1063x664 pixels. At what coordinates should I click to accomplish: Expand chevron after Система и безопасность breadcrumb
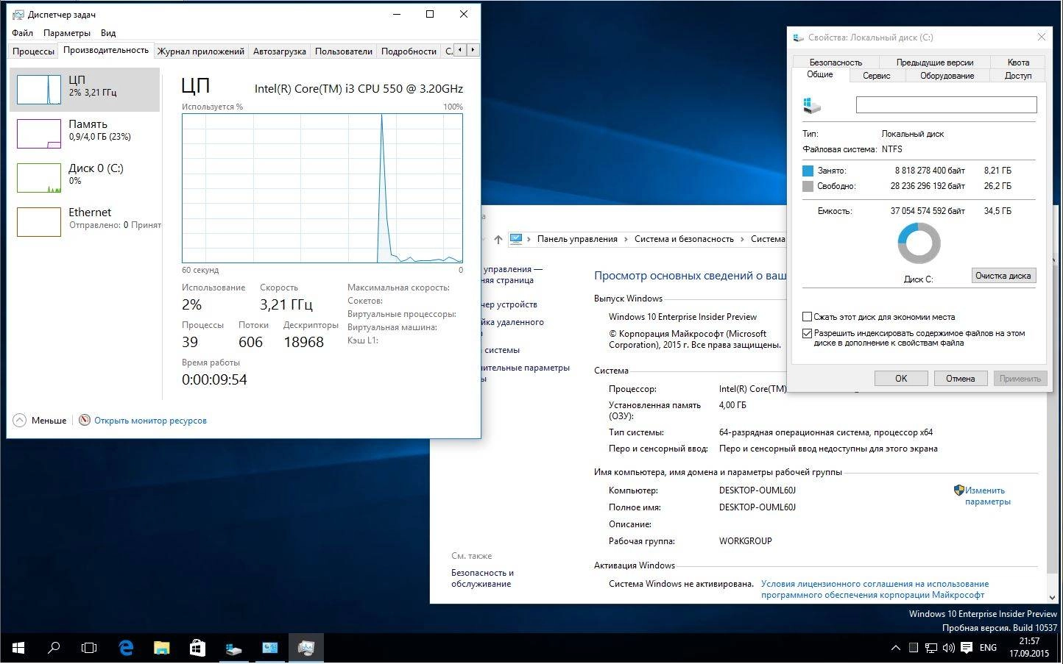(742, 239)
